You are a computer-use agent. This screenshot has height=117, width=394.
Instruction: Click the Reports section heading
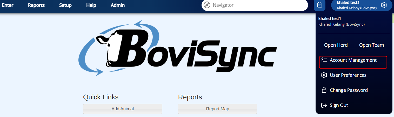point(190,97)
